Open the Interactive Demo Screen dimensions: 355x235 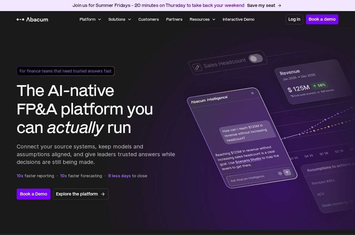point(239,19)
